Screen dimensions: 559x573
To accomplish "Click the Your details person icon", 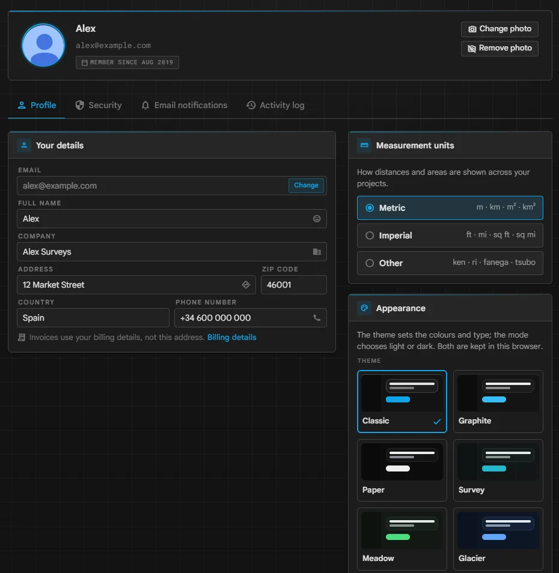I will click(x=24, y=145).
